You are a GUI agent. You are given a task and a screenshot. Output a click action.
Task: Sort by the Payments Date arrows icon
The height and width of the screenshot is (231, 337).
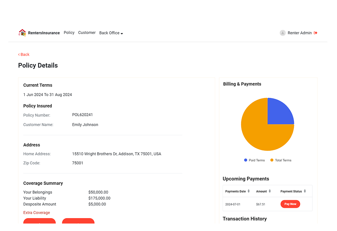[x=249, y=191]
